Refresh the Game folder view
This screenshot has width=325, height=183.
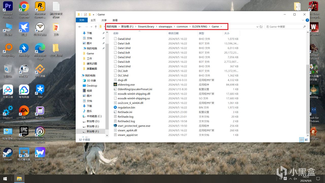pyautogui.click(x=261, y=27)
